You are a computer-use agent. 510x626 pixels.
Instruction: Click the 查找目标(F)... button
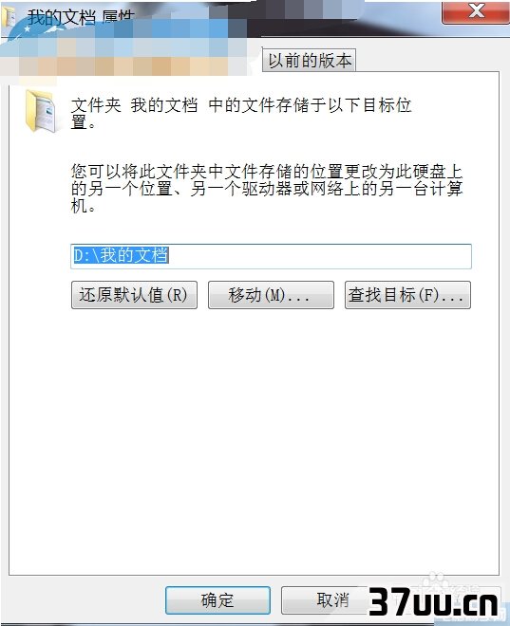pyautogui.click(x=407, y=295)
